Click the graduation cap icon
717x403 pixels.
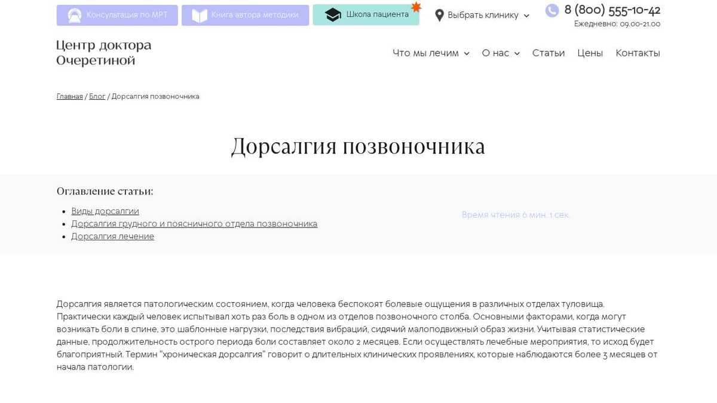pos(333,15)
